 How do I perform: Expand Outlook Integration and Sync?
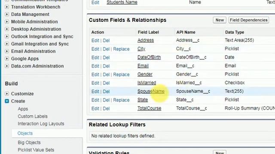7,36
